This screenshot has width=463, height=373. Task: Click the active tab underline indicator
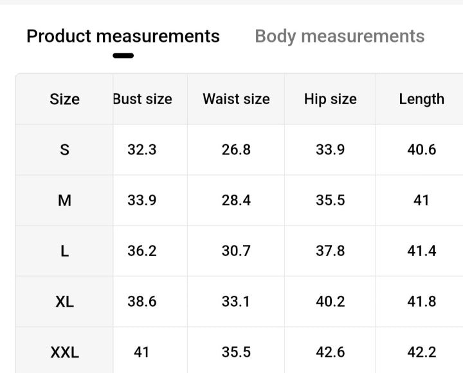click(x=123, y=56)
